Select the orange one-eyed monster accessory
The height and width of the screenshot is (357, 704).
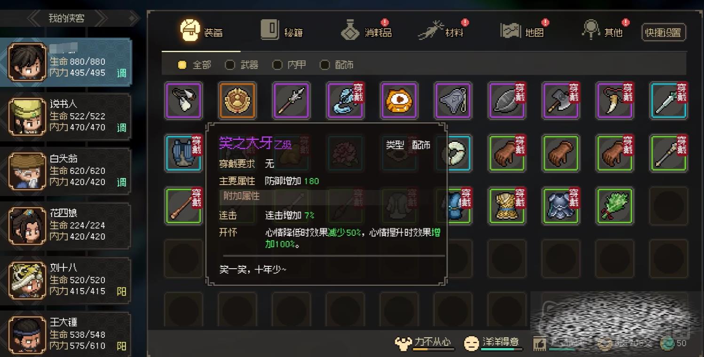tap(399, 101)
